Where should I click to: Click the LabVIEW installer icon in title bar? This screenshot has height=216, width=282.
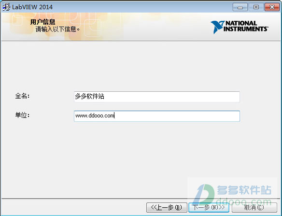pyautogui.click(x=6, y=7)
